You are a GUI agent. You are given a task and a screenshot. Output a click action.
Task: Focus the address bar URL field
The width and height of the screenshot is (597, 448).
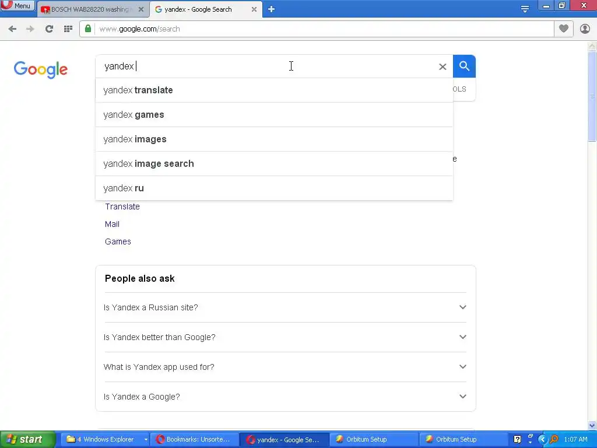(x=324, y=29)
